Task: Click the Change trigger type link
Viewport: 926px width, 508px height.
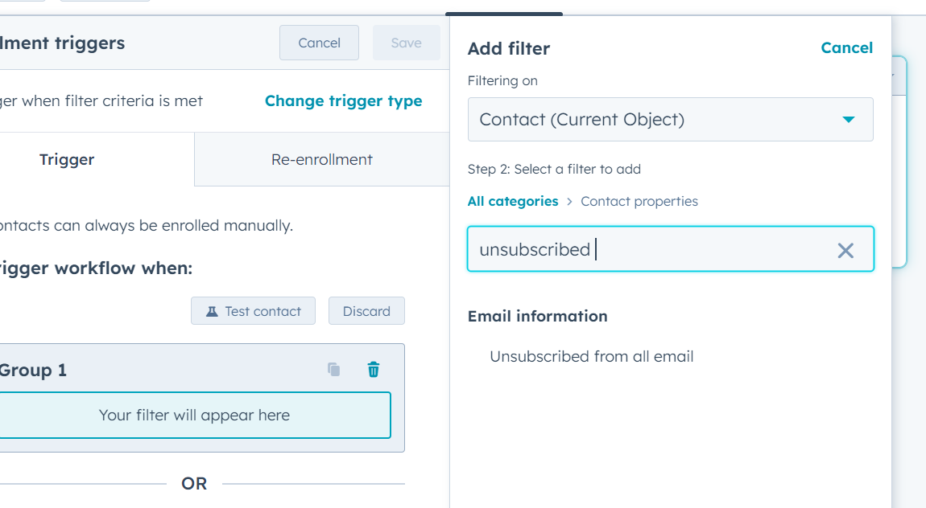Action: 343,100
